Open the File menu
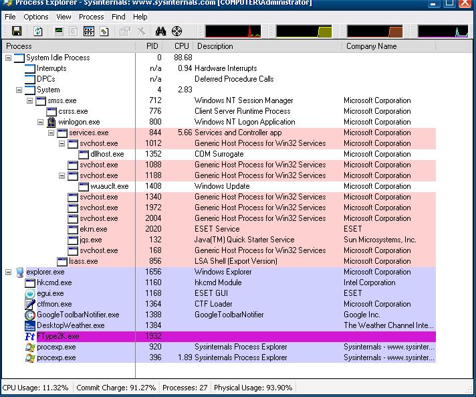This screenshot has height=397, width=476. (x=10, y=17)
